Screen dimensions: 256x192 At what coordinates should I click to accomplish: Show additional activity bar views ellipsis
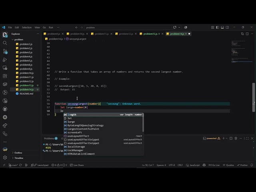point(5,142)
